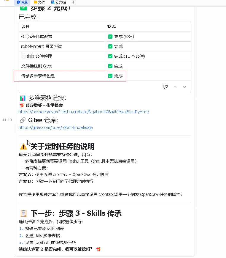Click the 非 skills 文件整理 cell
This screenshot has height=258, width=226.
coord(62,56)
